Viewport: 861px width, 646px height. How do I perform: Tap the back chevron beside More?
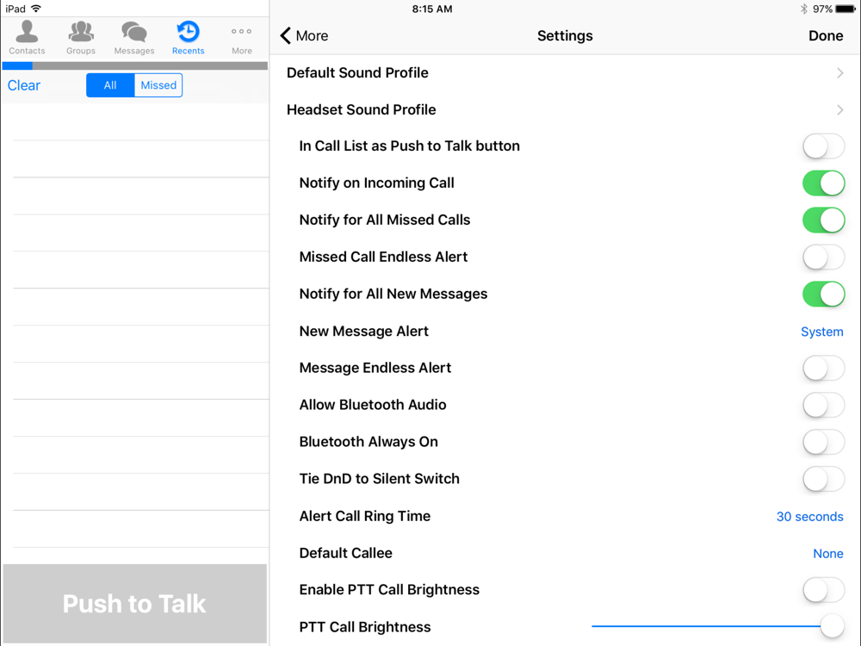pyautogui.click(x=286, y=35)
